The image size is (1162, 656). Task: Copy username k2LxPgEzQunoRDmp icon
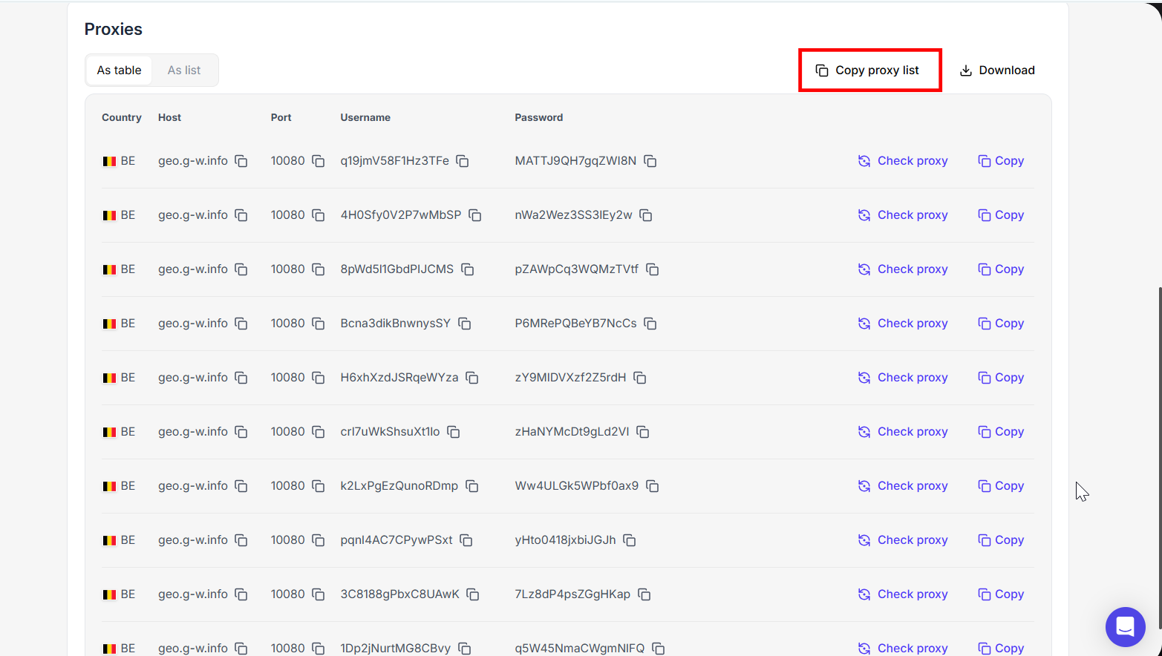pyautogui.click(x=472, y=486)
